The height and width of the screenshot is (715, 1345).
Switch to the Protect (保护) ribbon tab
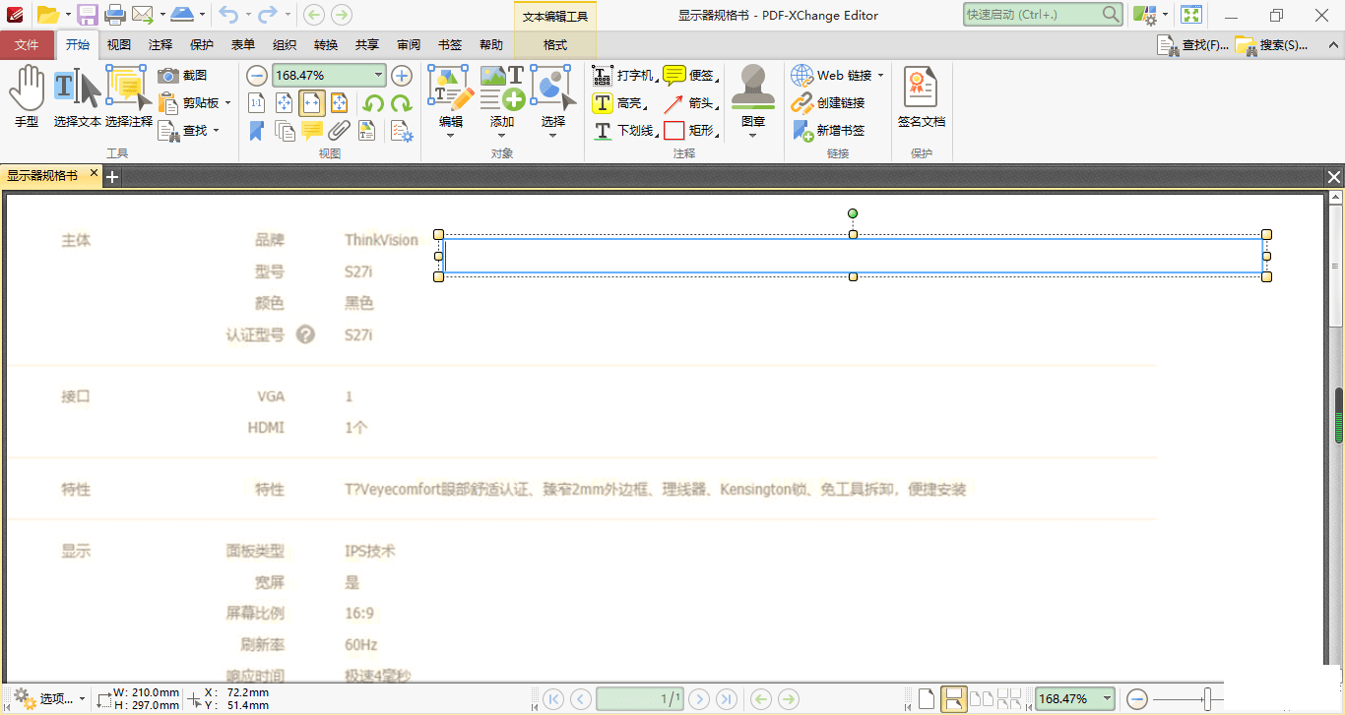click(x=202, y=45)
